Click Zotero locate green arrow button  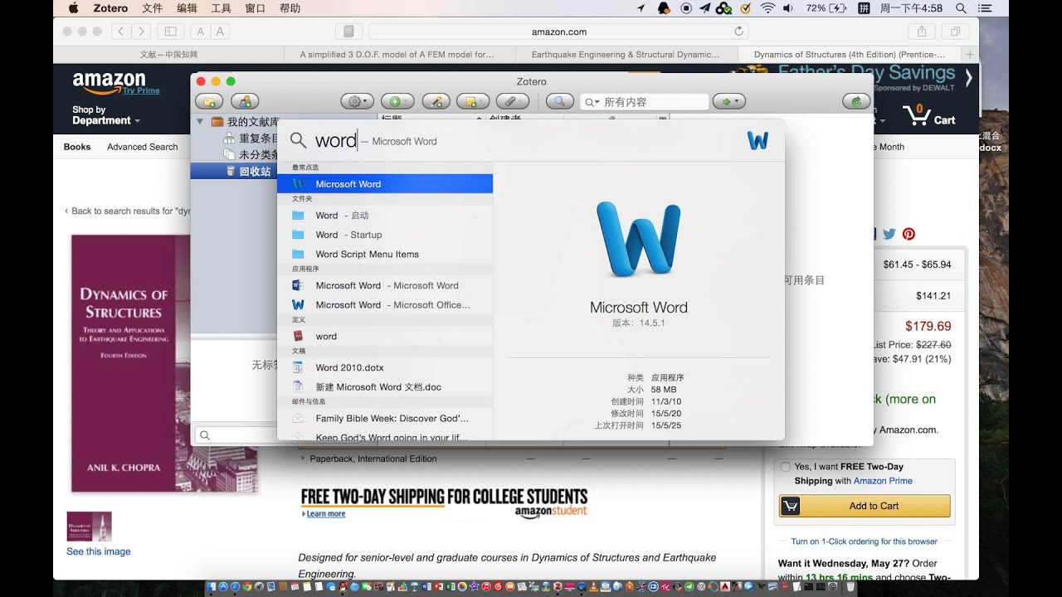(728, 102)
